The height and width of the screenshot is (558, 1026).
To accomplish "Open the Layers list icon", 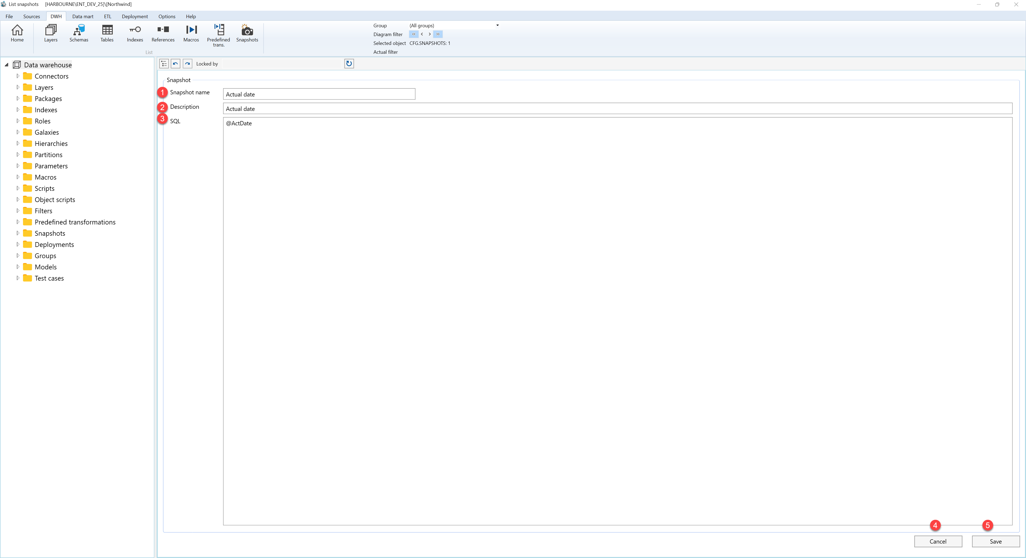I will (x=50, y=33).
